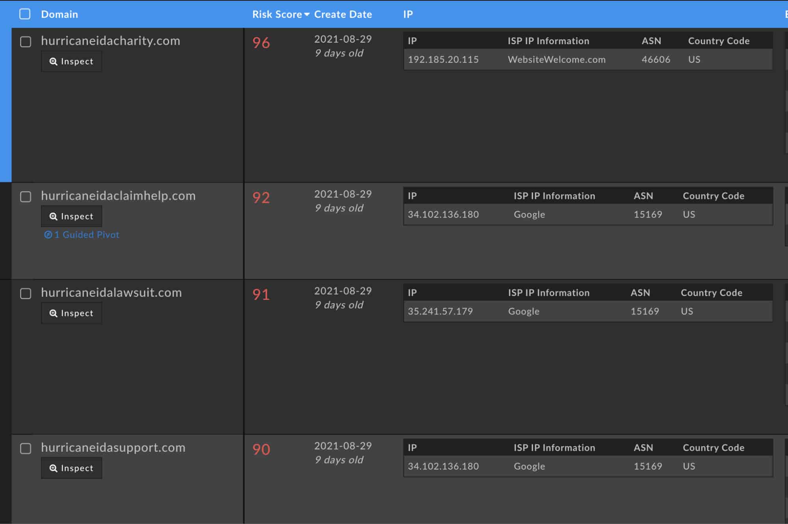Select the IP address 192.185.20.115
788x524 pixels.
pos(443,60)
